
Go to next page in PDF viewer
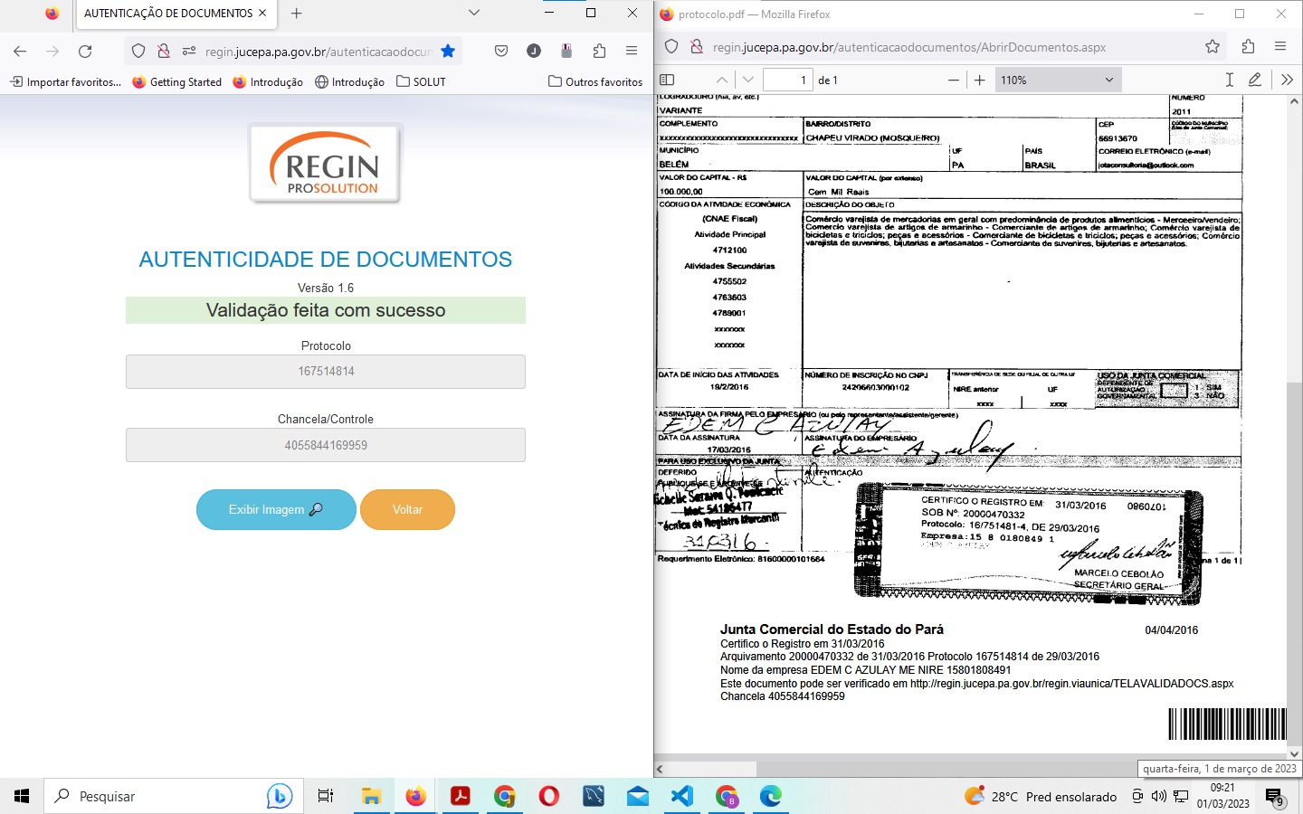tap(748, 80)
